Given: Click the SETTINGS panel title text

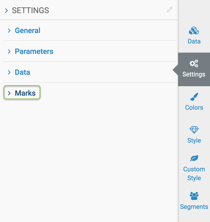Looking at the screenshot, I should (30, 10).
